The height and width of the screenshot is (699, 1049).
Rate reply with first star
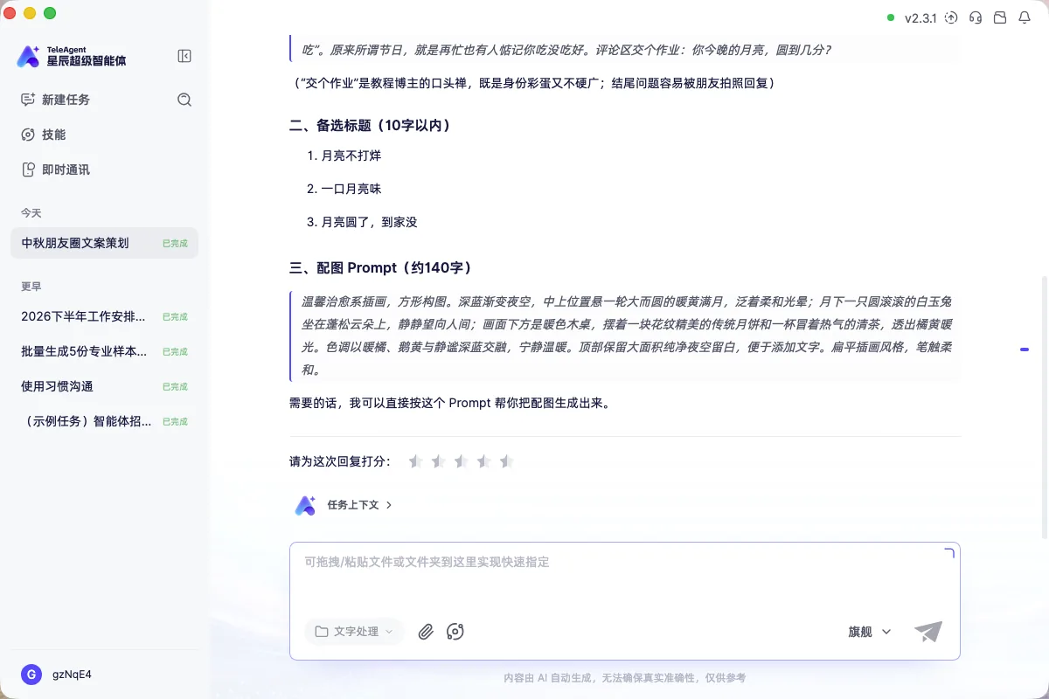point(416,461)
